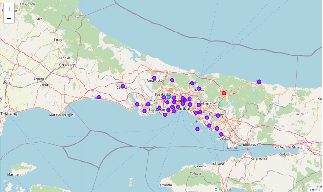323x192 pixels.
Task: Select the purple marker at Çatalca
Action: point(123,86)
